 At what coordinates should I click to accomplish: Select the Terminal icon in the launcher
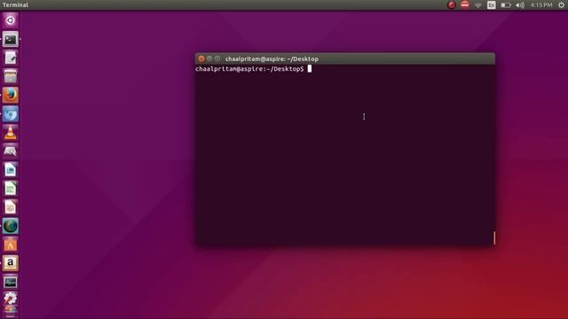[10, 39]
